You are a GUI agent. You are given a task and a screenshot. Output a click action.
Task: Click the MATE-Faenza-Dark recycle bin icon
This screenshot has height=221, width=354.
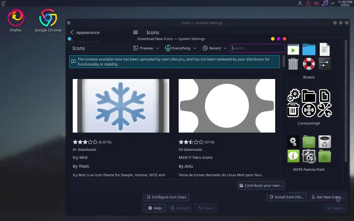coord(325,142)
